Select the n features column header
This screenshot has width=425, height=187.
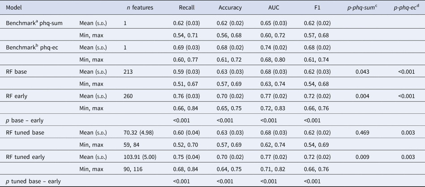139,8
